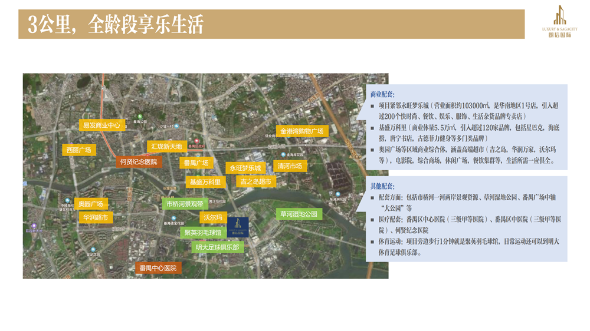Click the 永旺梦乐城 map label
This screenshot has width=590, height=331.
click(245, 168)
